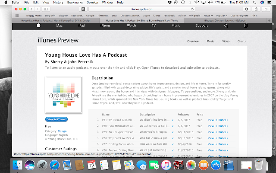Screen dimensions: 276x173
Task: Select episode name #29: An Unexpected Con
Action: coord(119,132)
